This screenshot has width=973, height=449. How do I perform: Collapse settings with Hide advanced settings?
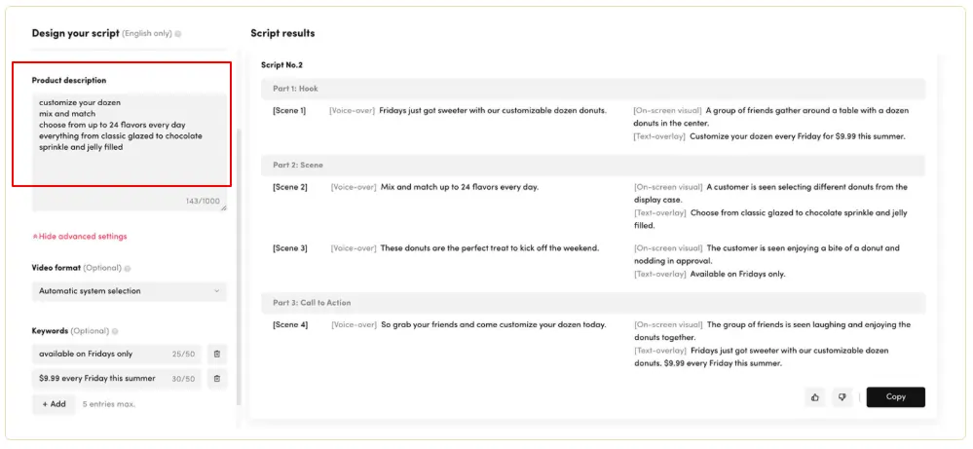point(80,237)
